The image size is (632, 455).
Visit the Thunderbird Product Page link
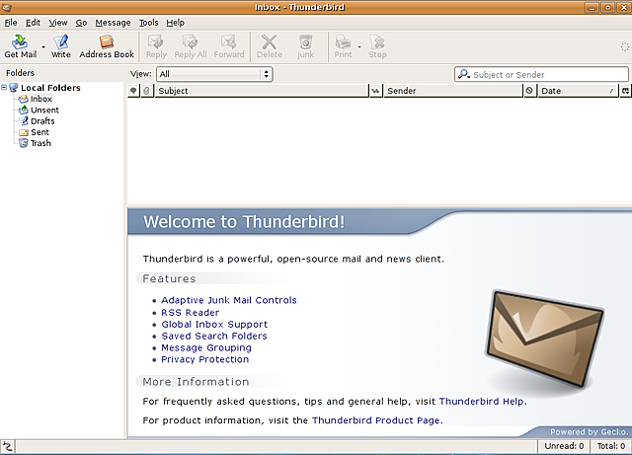(x=375, y=420)
